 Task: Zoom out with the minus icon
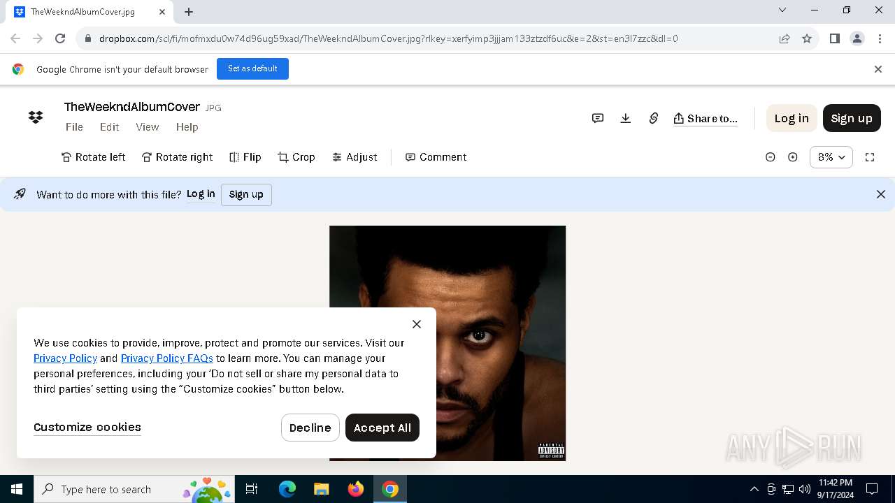pos(771,157)
